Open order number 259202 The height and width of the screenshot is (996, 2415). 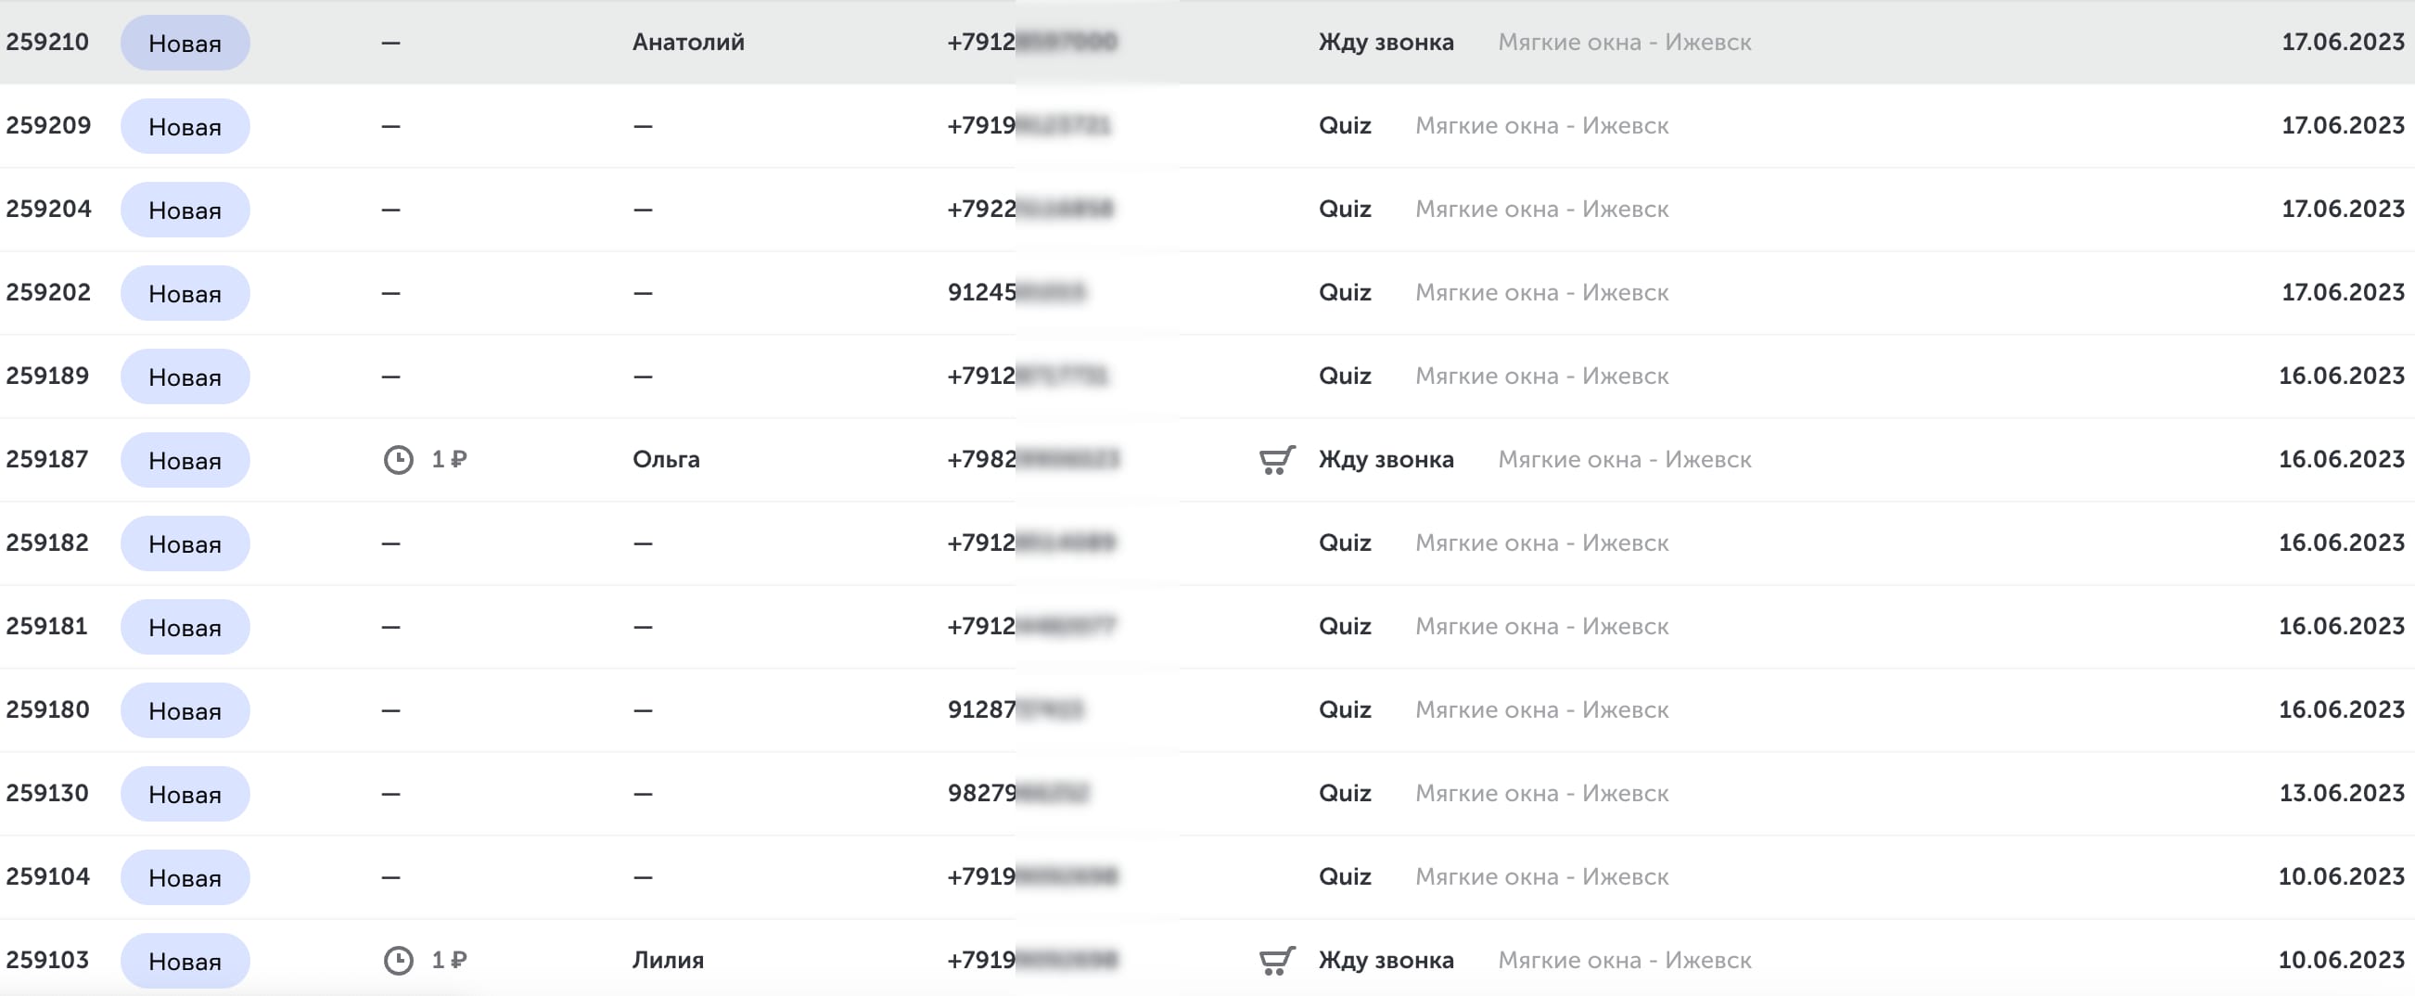[x=49, y=292]
